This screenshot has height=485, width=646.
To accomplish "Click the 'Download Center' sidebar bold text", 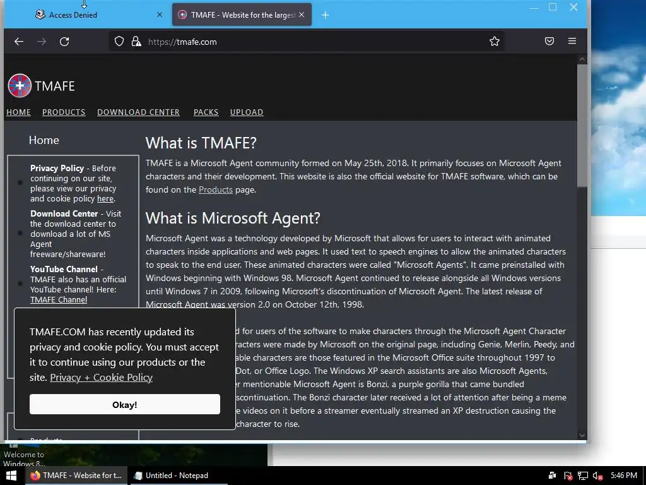I will click(x=64, y=213).
